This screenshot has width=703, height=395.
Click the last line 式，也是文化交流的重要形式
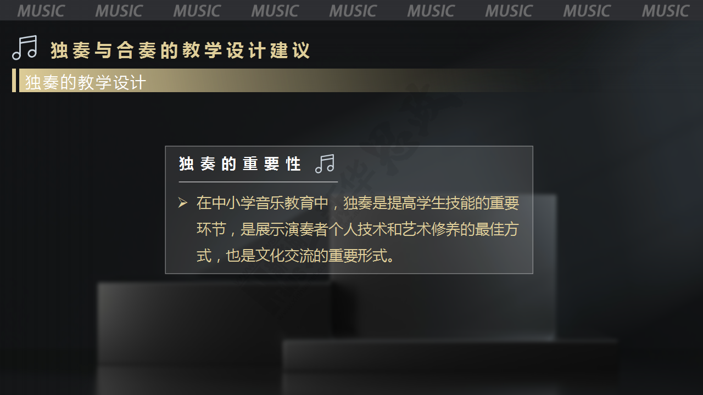(295, 256)
